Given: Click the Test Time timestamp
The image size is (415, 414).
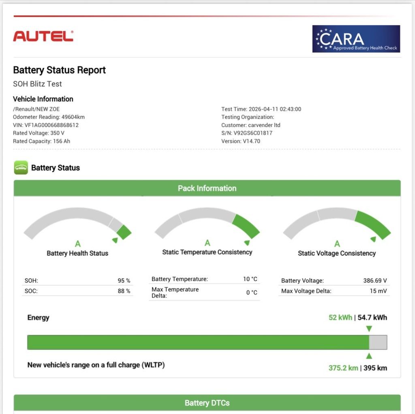Looking at the screenshot, I should (261, 109).
